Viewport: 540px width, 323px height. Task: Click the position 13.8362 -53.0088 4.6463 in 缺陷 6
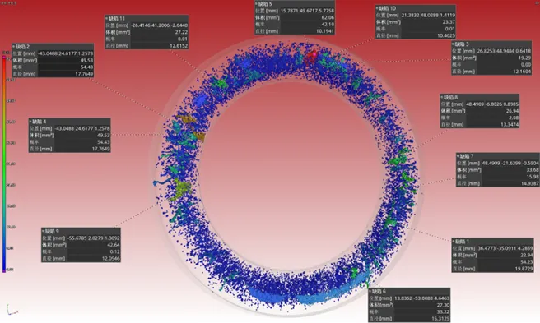(421, 298)
